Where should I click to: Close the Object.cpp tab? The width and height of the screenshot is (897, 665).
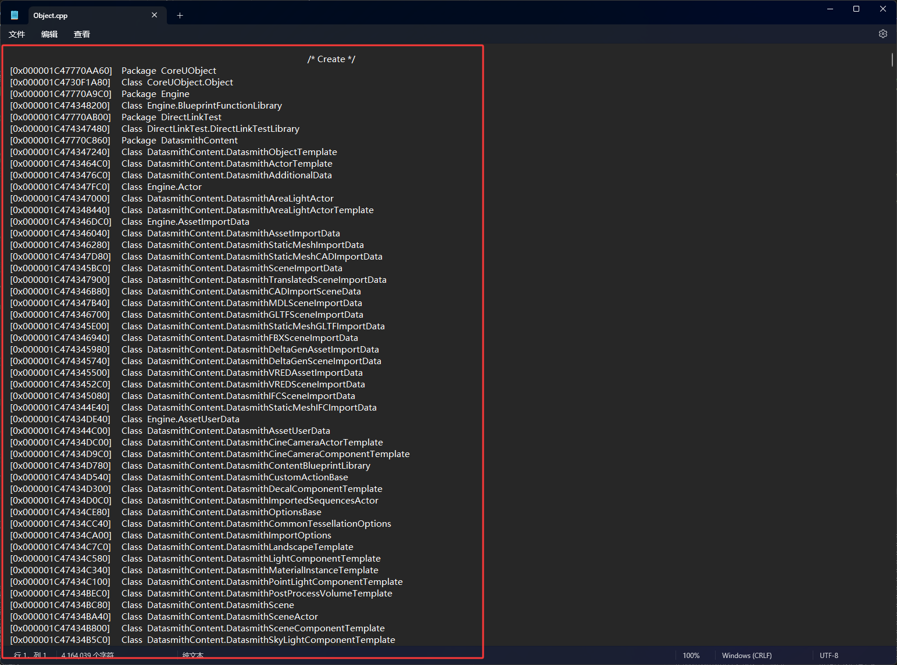(x=154, y=16)
